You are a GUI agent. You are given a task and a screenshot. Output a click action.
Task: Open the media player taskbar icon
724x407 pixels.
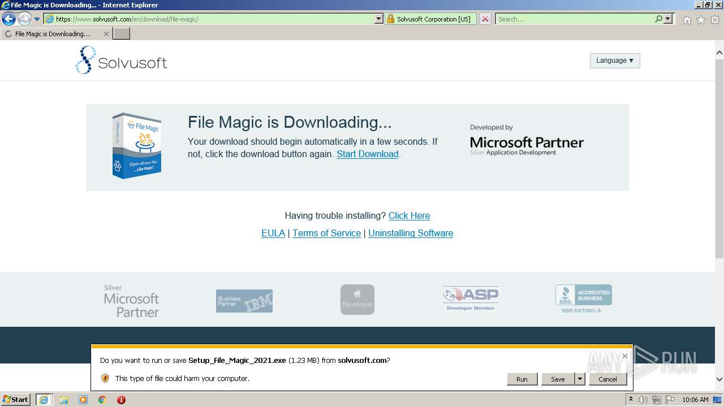[x=83, y=400]
